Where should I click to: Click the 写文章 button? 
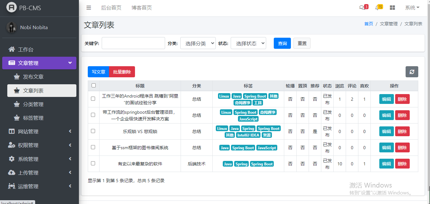click(98, 72)
